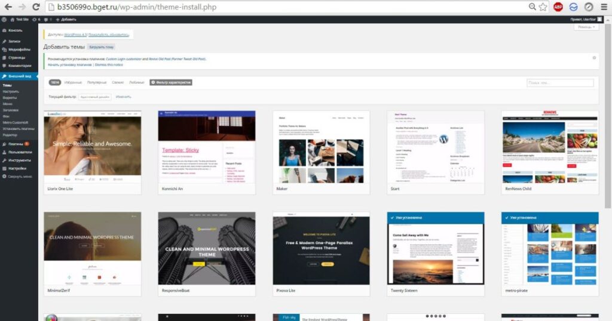Switch to the Популярные themes tab

pyautogui.click(x=97, y=82)
